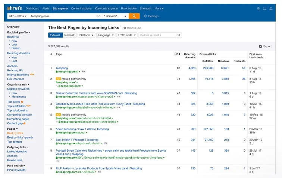Open Referring domains in sidebar
Screen dimensions: 282x178
click(x=19, y=53)
